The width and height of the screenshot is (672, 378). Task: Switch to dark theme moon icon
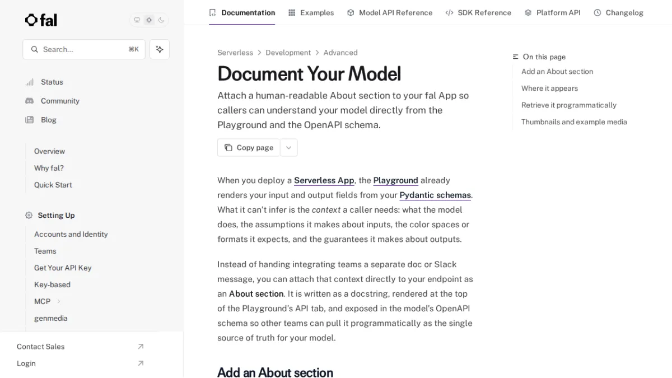161,20
